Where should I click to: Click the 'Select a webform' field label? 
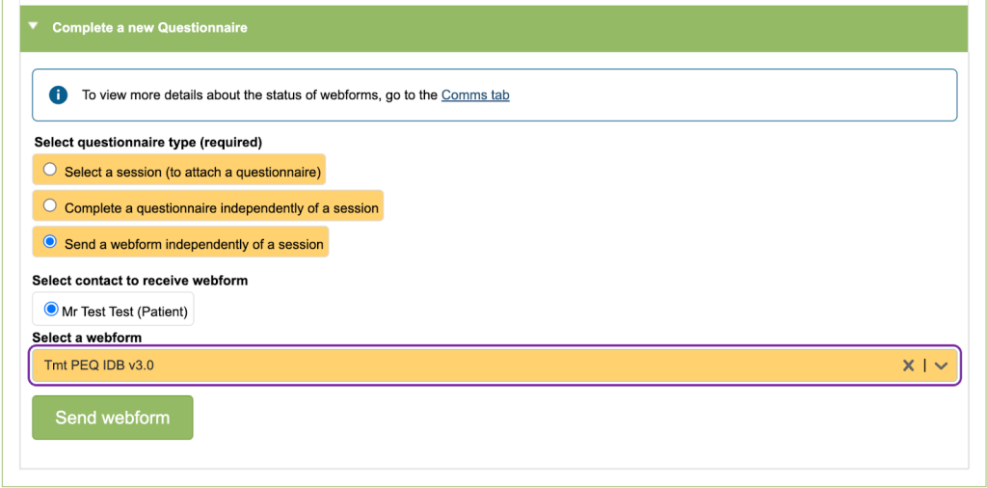pos(87,338)
